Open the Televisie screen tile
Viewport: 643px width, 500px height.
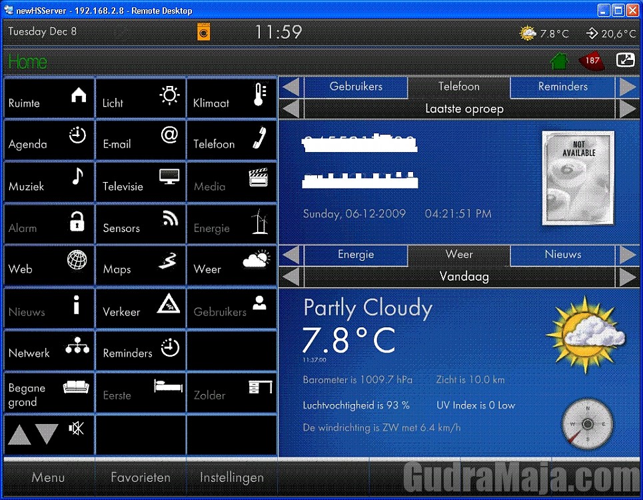141,181
